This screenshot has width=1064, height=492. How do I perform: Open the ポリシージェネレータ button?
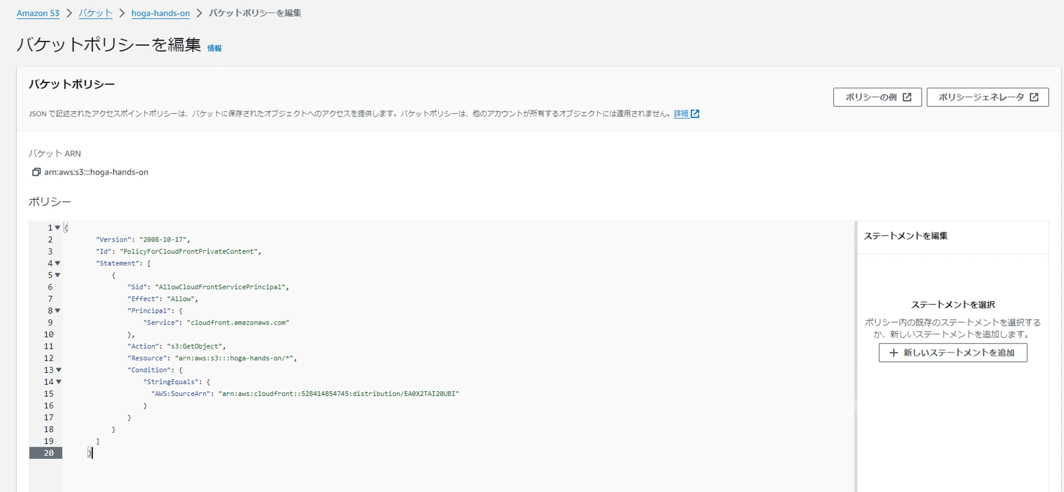(987, 97)
